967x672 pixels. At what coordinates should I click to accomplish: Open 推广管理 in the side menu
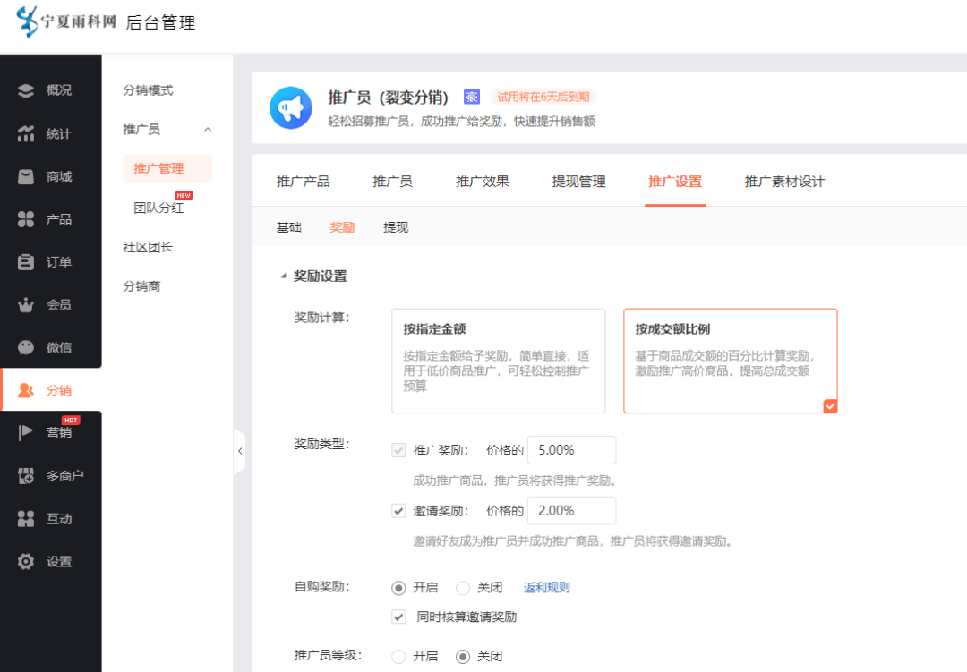tap(167, 168)
